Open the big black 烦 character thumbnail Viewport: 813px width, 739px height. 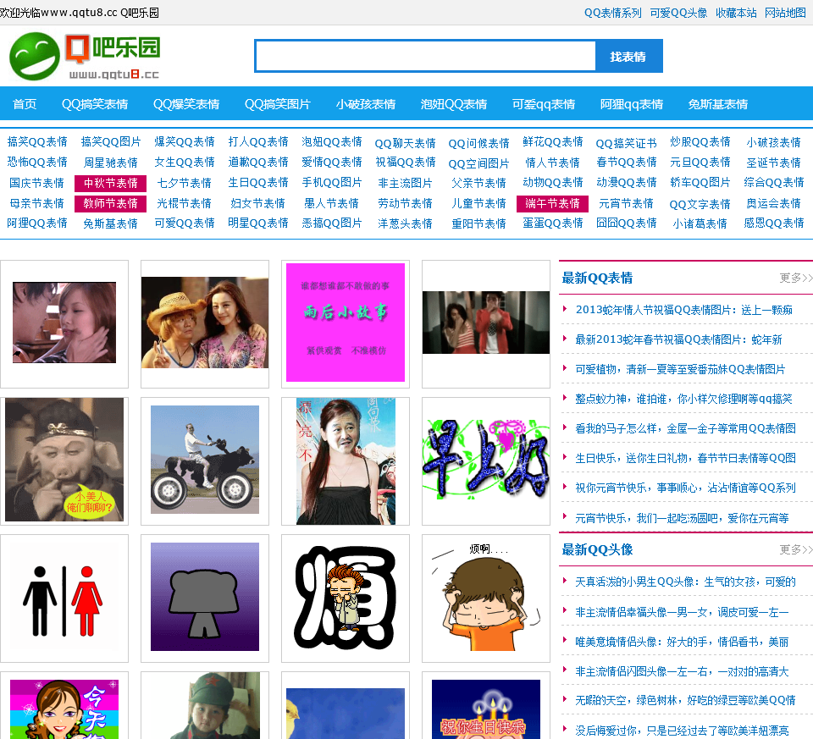pos(346,598)
